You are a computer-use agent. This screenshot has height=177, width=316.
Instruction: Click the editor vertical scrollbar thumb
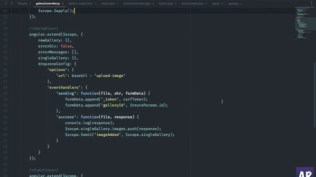[315, 95]
